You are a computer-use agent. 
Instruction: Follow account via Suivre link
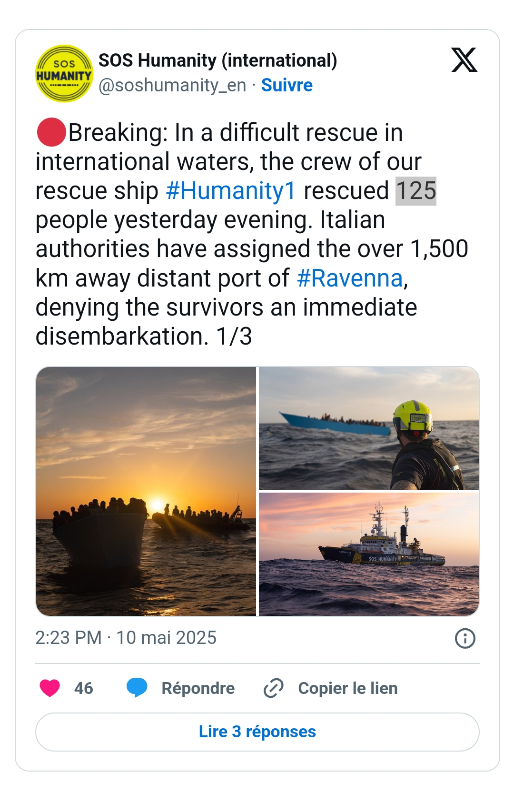click(287, 85)
